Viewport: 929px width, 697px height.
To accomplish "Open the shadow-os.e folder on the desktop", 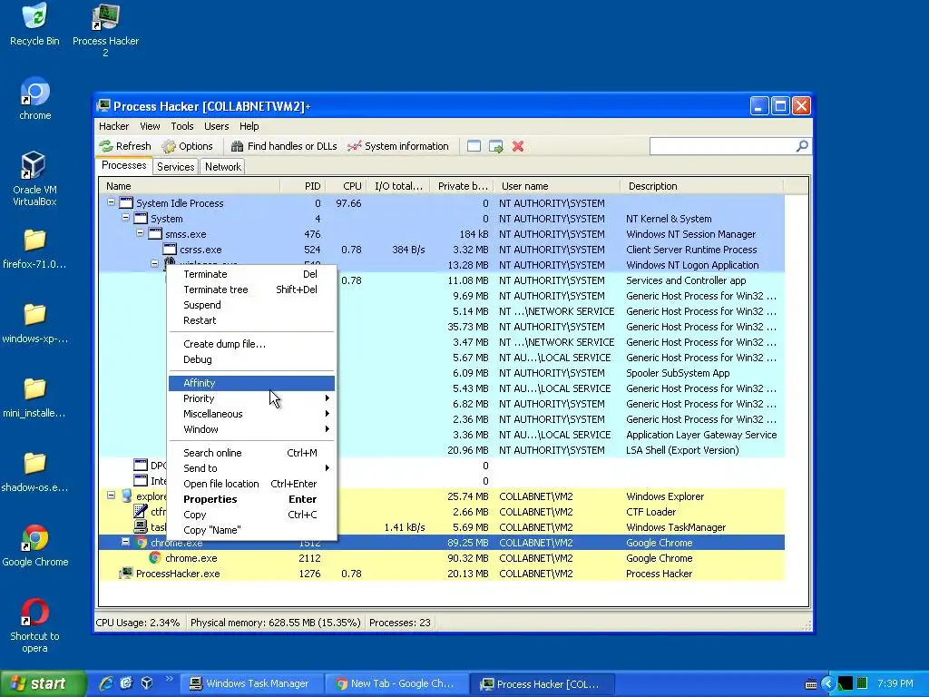I will click(34, 472).
